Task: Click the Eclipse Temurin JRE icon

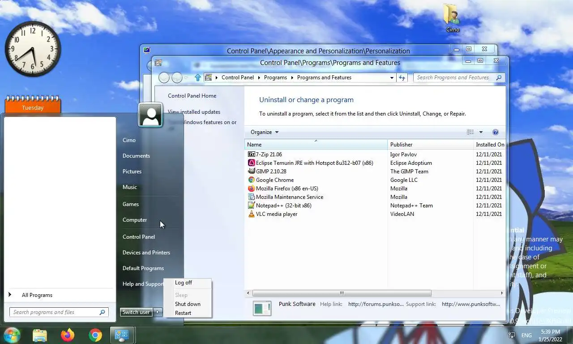Action: click(251, 163)
